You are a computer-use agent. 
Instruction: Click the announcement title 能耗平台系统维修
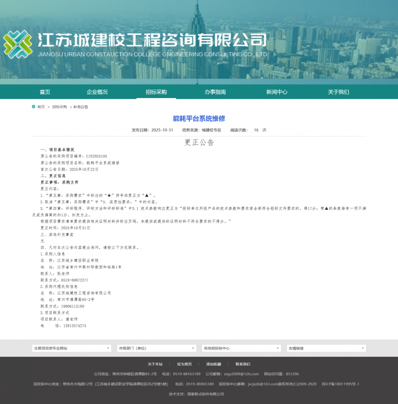tap(199, 119)
